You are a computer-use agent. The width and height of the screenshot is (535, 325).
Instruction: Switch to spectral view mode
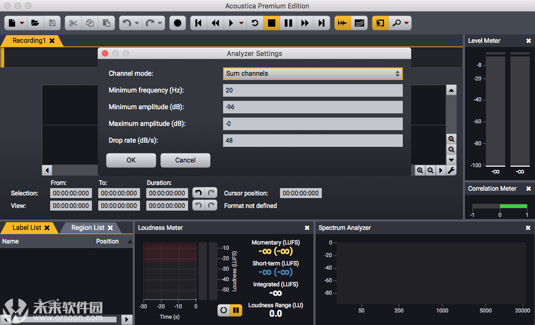pos(359,23)
